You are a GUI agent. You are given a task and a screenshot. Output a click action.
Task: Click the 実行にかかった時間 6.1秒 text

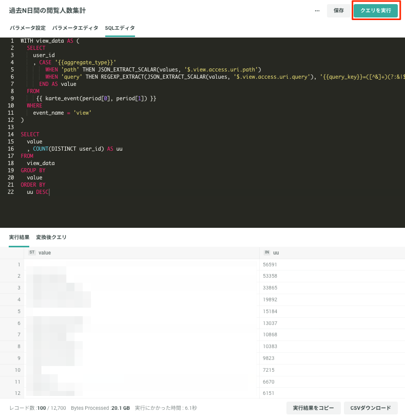(x=166, y=408)
